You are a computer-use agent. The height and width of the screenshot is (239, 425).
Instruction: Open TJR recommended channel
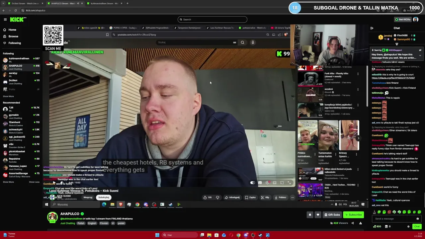pos(21,109)
